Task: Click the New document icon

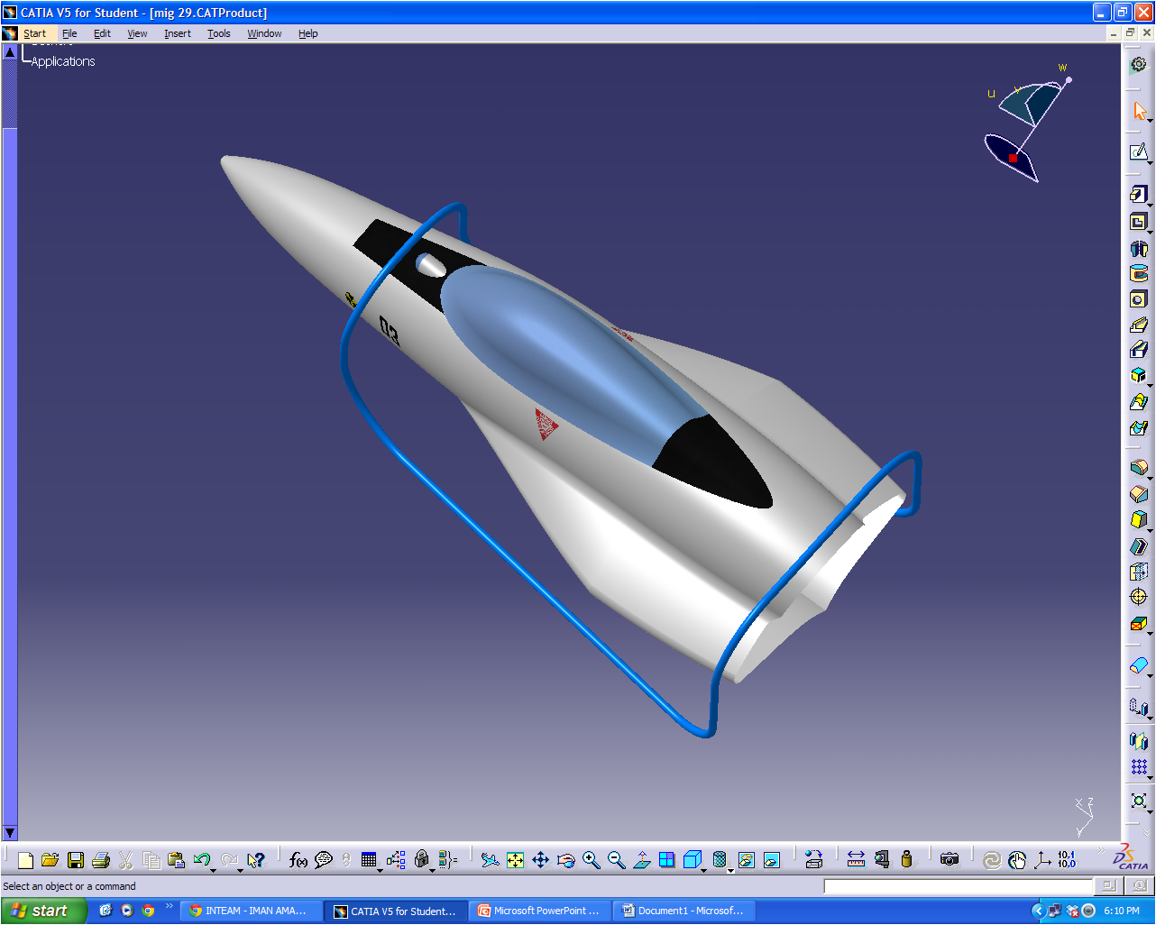Action: [25, 860]
